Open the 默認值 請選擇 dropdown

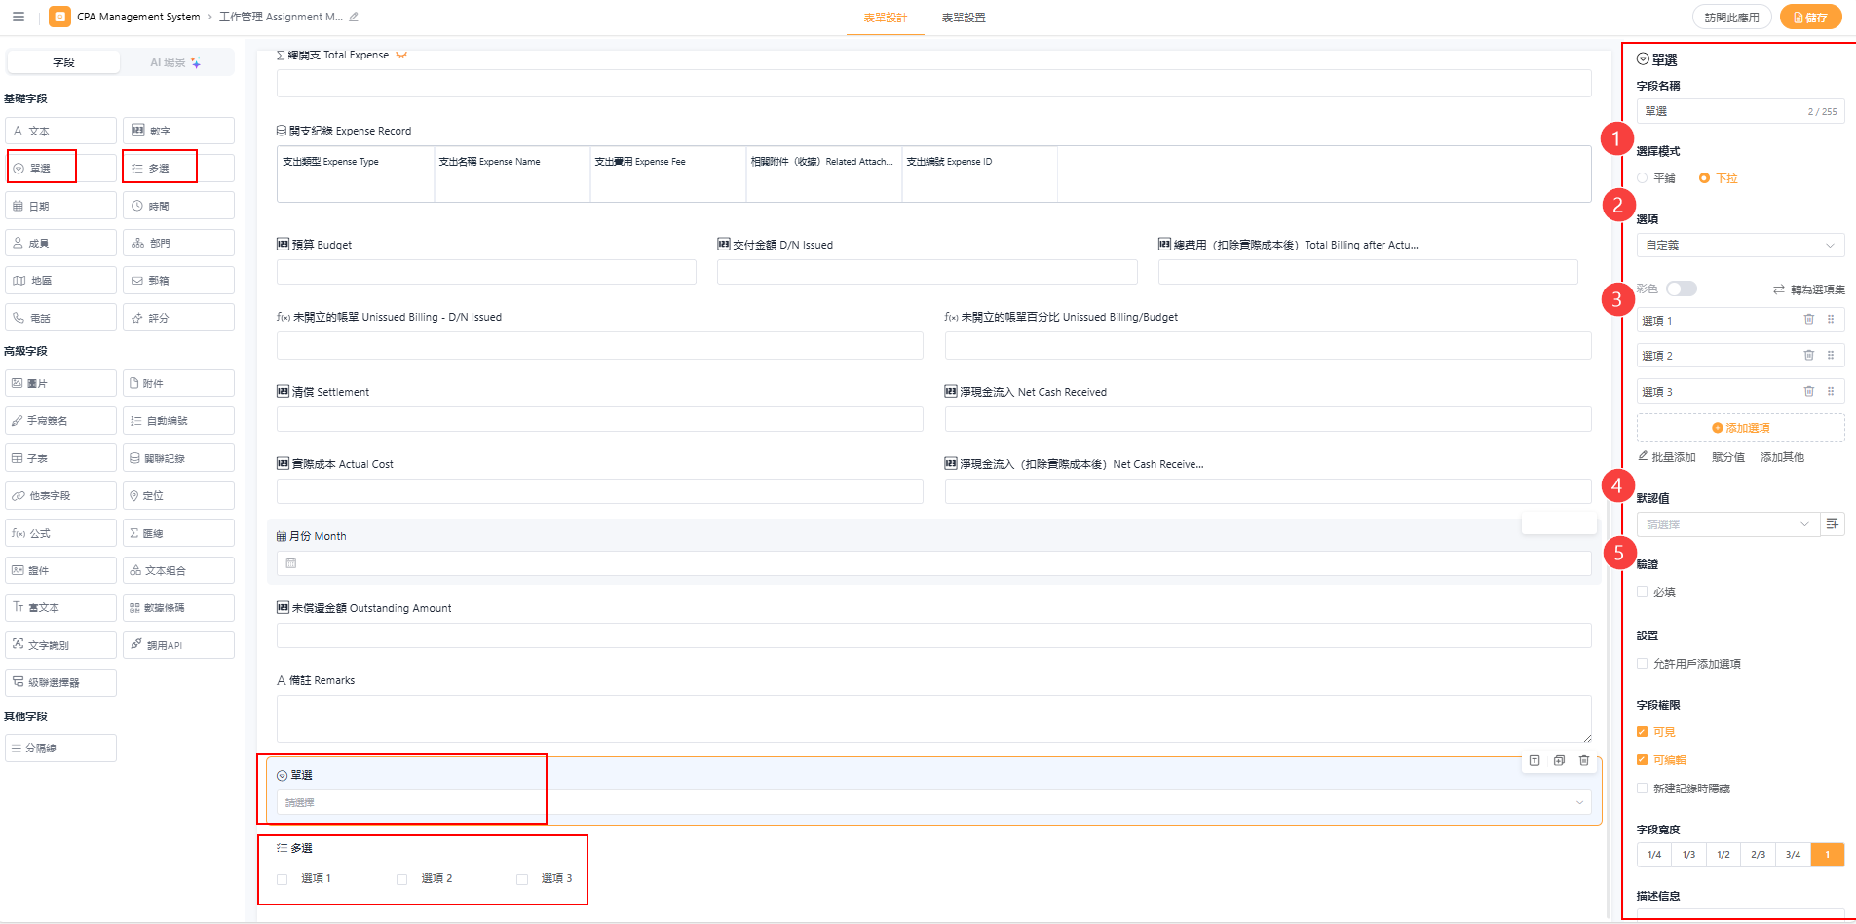[x=1727, y=524]
